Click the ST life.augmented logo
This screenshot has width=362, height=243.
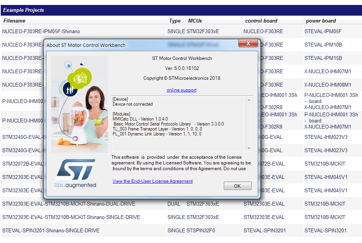pos(75,173)
